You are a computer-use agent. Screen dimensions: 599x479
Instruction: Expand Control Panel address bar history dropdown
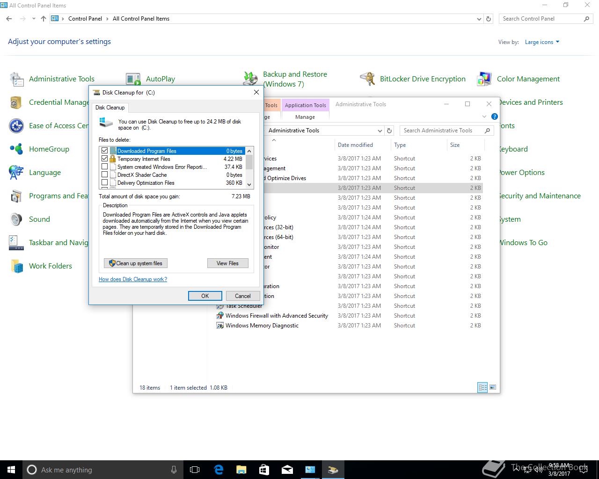coord(479,19)
